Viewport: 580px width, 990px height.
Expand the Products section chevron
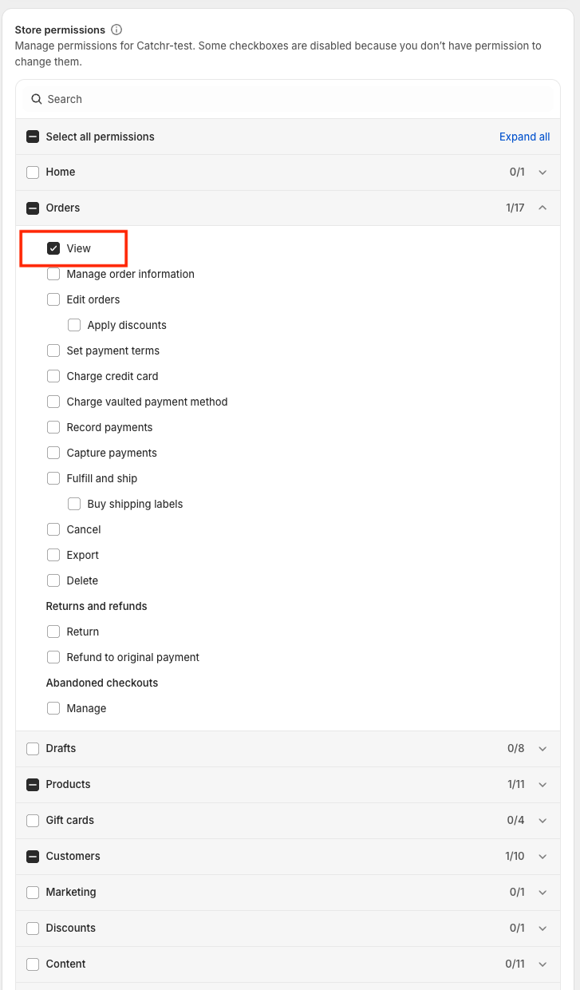(543, 784)
